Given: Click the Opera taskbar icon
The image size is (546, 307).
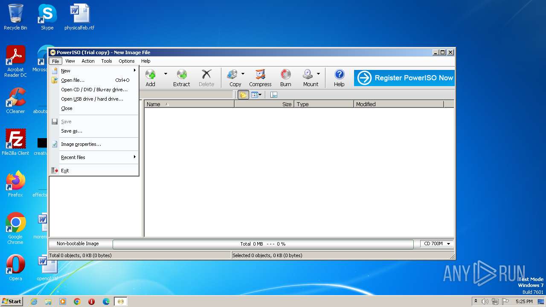Looking at the screenshot, I should point(92,301).
